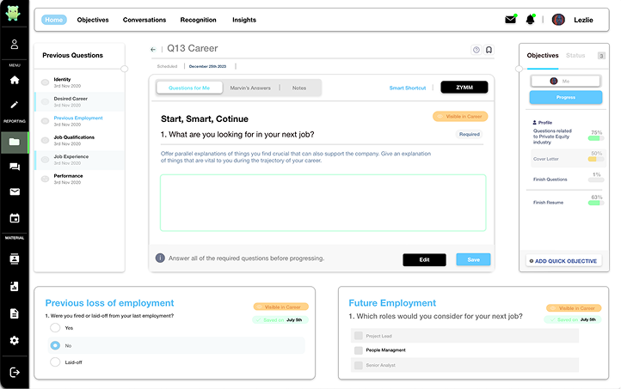Viewport: 621px width, 389px height.
Task: Click the logout icon at sidebar bottom
Action: tap(15, 372)
